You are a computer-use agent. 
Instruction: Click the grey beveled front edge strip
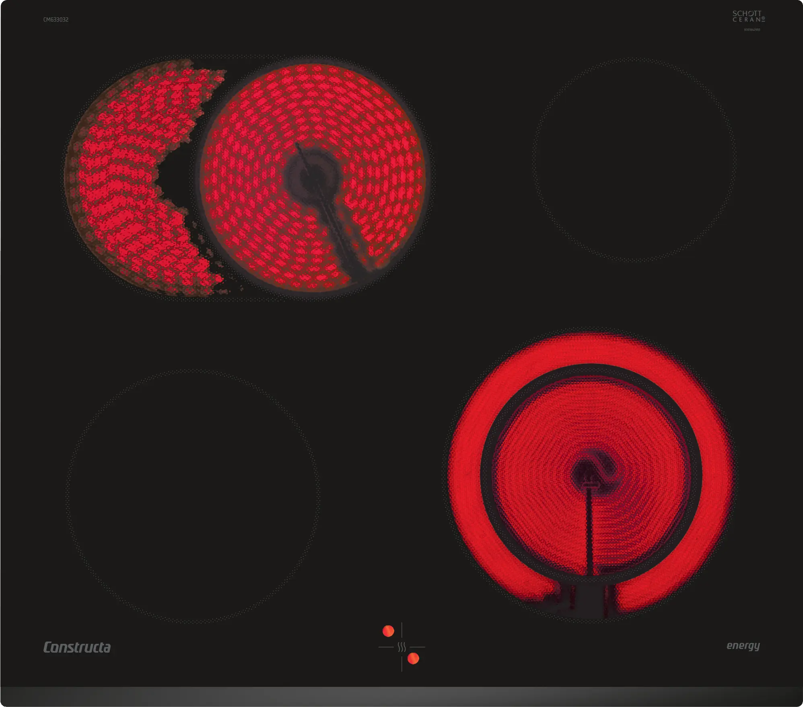[401, 696]
